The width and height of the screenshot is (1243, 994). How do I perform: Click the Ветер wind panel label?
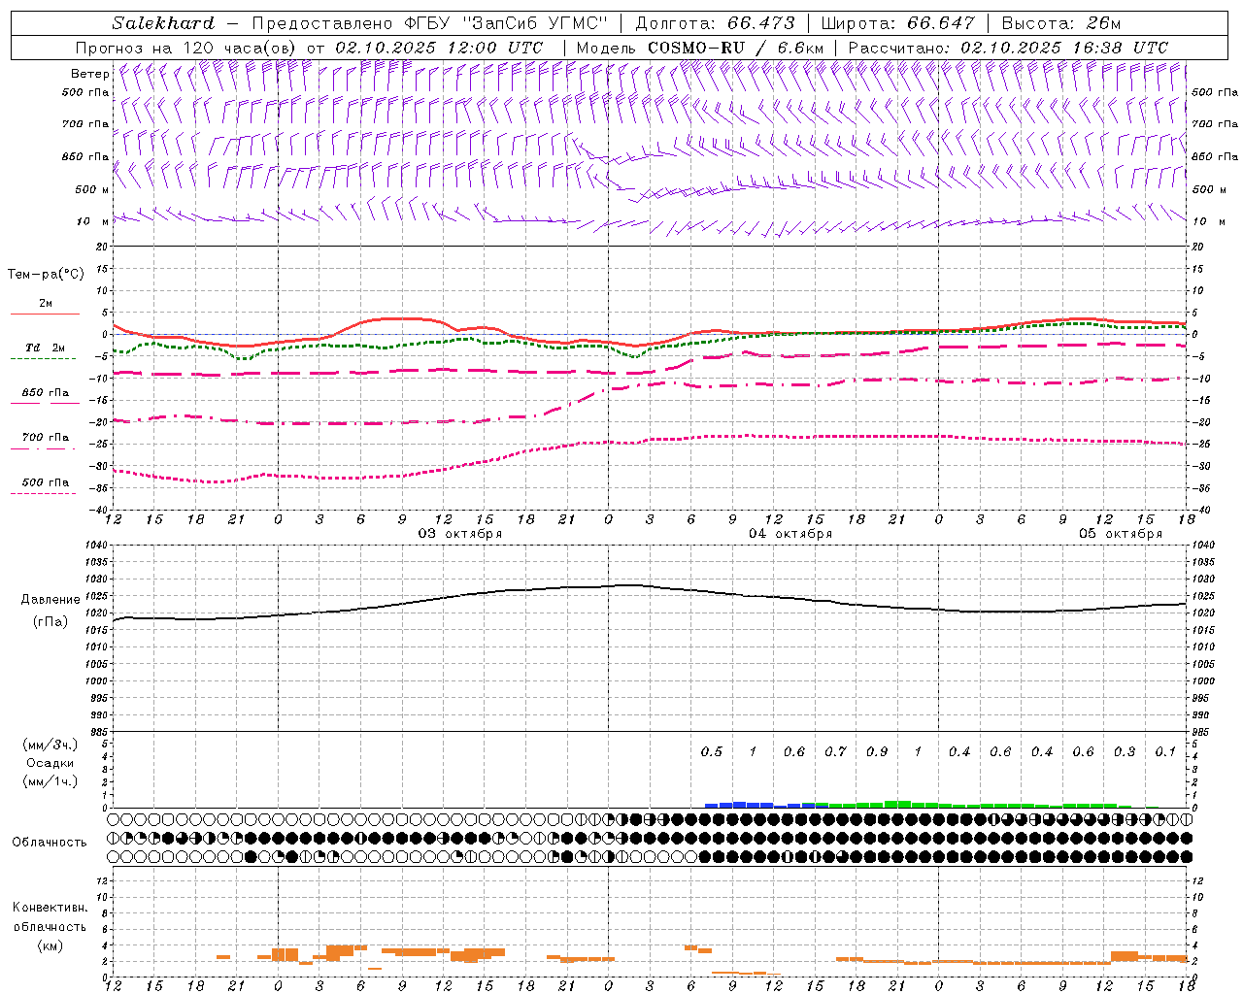pos(89,74)
